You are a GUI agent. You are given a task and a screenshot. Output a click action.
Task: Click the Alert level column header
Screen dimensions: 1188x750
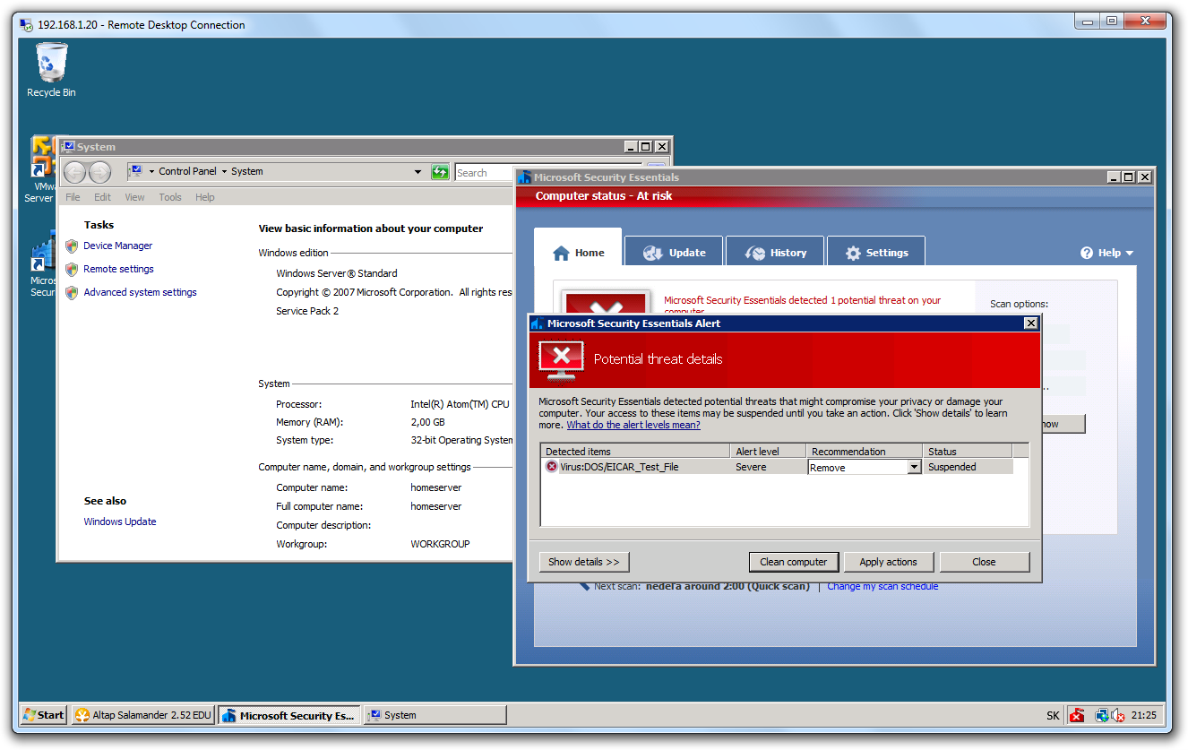[x=768, y=452]
